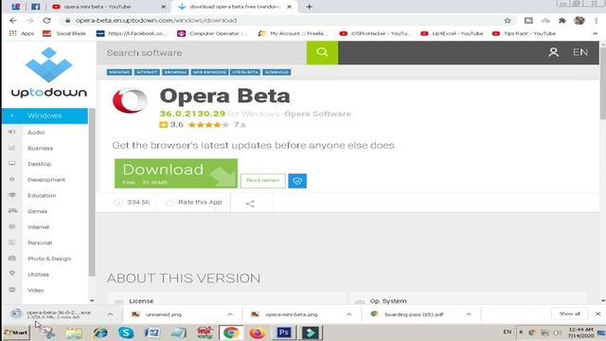The image size is (606, 341).
Task: Click the green Download button
Action: coord(176,173)
